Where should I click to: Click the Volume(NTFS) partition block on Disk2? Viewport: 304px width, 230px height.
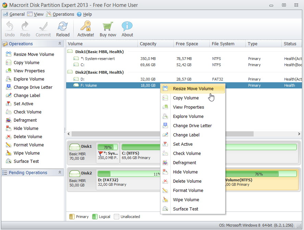(262, 180)
